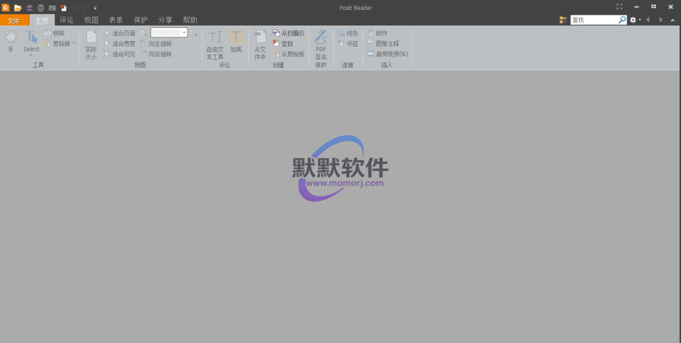The height and width of the screenshot is (343, 681).
Task: Click inside the Find (查找) search field
Action: click(594, 21)
